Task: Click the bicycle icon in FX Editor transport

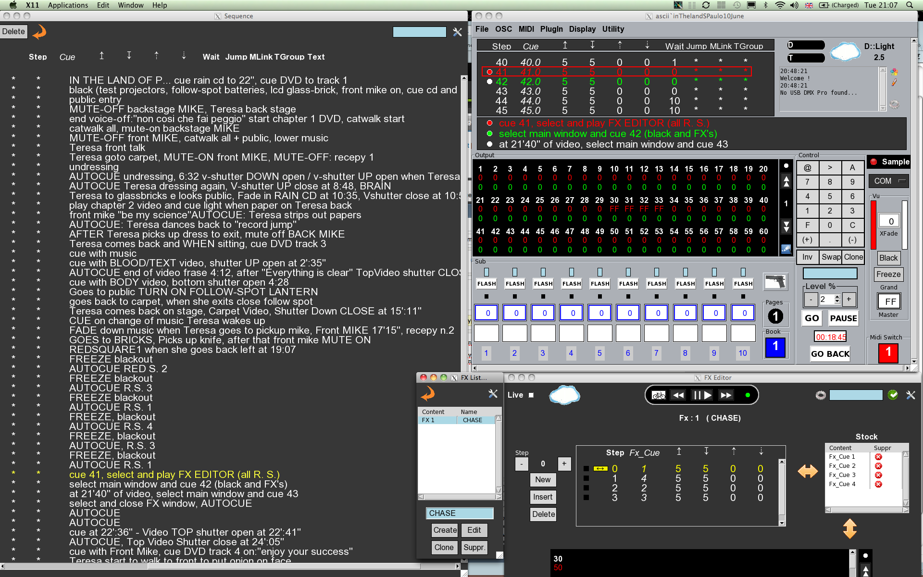Action: [658, 395]
